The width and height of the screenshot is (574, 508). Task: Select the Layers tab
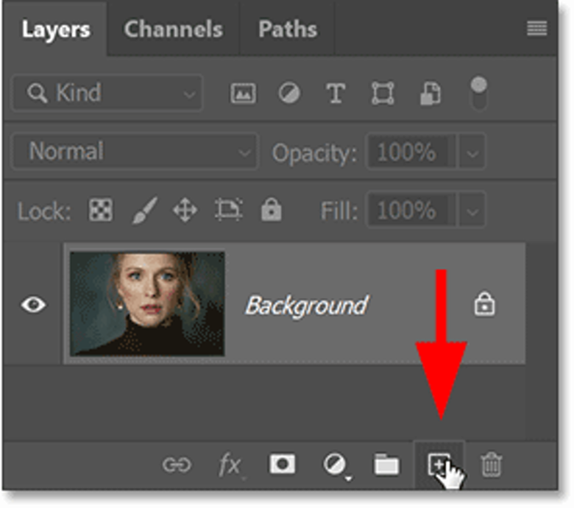(56, 29)
